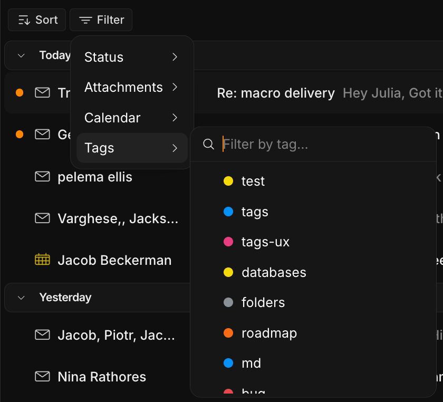The width and height of the screenshot is (443, 402).
Task: Open the Varghese,, Jacks... message
Action: pos(118,218)
